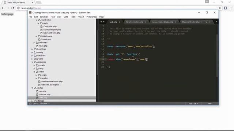Viewport: 234px width, 131px height.
Task: Toggle the status bar panel switcher icon
Action: point(30,103)
